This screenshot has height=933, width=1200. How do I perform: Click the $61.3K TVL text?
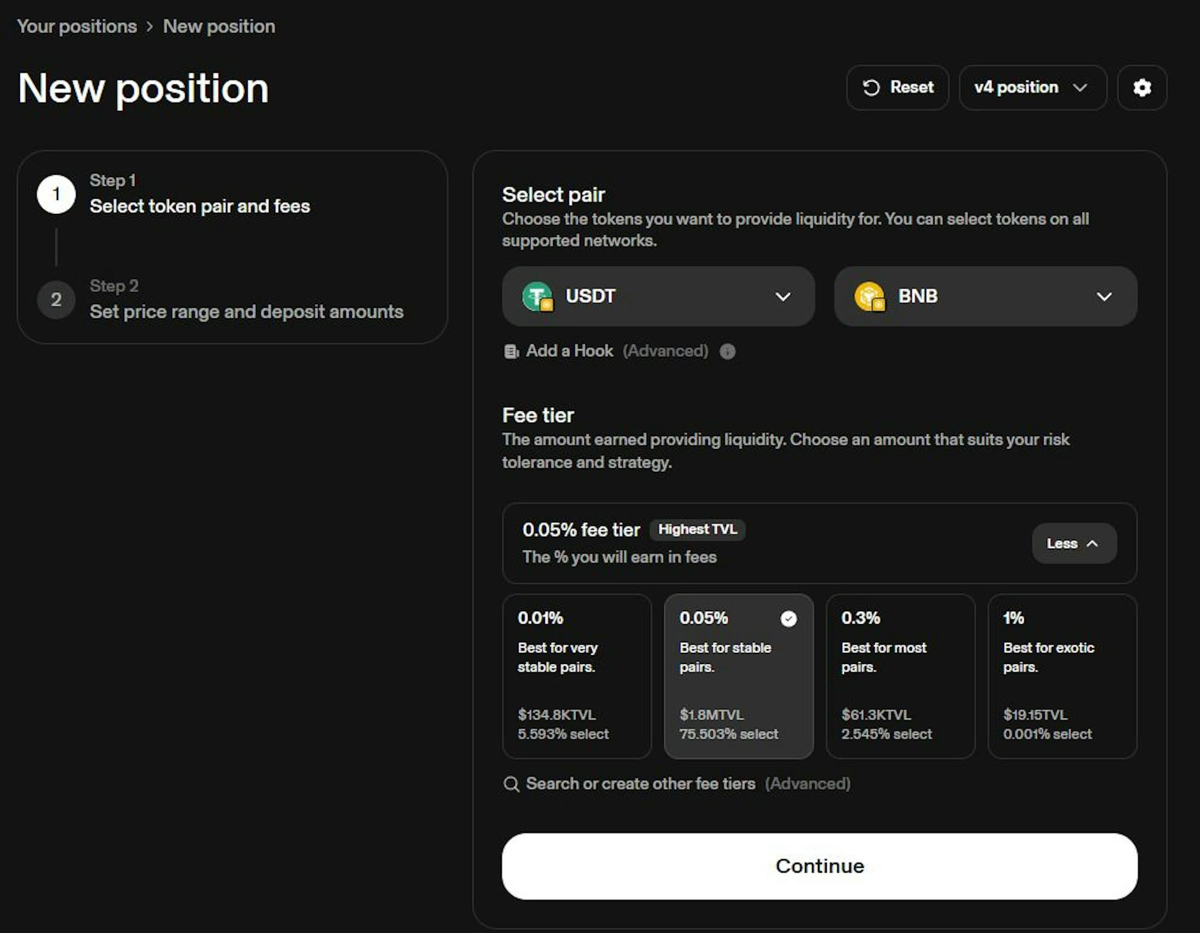(876, 715)
